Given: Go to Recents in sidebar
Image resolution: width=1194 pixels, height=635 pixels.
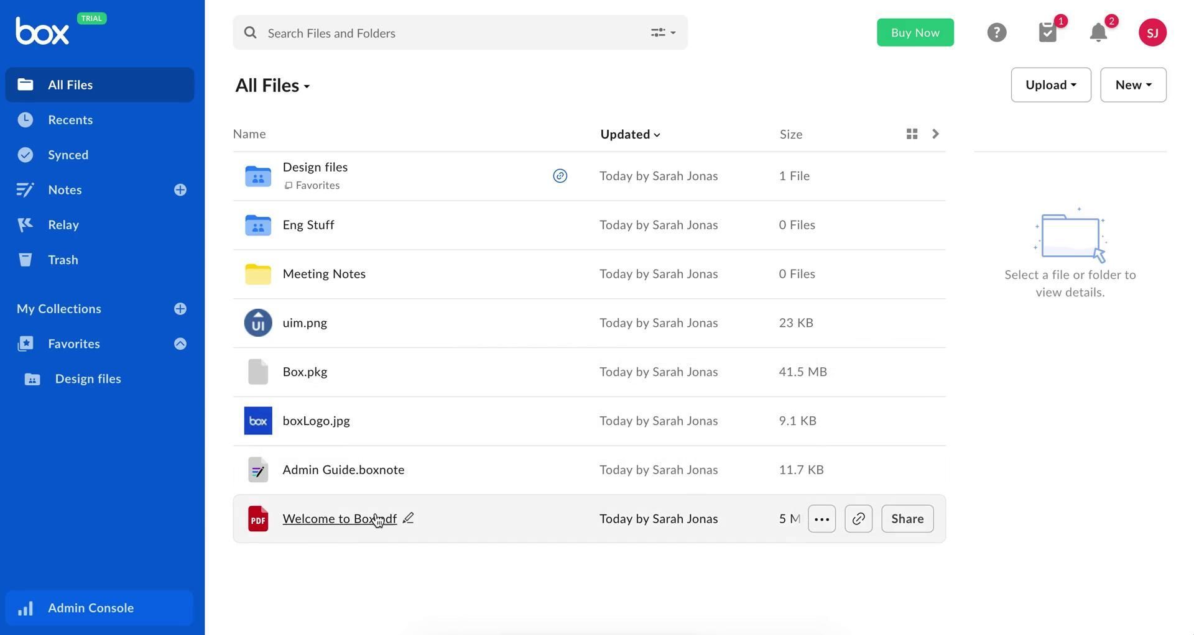Looking at the screenshot, I should [x=70, y=120].
